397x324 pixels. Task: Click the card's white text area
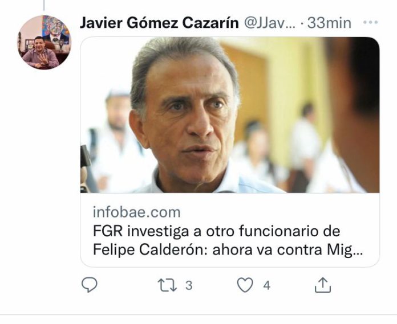(x=230, y=230)
